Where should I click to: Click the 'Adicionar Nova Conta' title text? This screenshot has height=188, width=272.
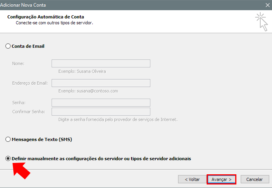point(23,5)
